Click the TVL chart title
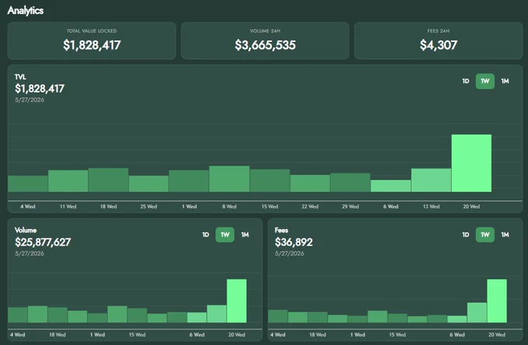528x345 pixels. coord(20,77)
